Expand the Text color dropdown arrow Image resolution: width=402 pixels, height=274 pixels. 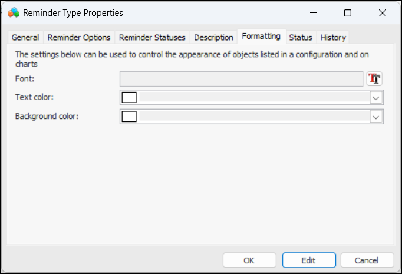click(x=375, y=98)
